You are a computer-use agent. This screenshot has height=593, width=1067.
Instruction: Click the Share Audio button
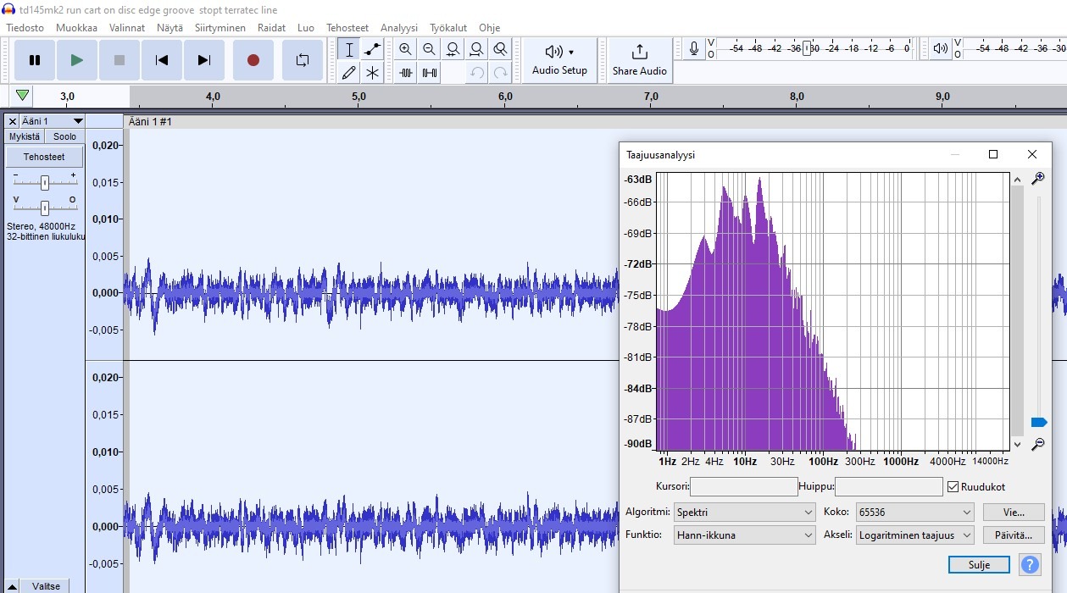(640, 60)
